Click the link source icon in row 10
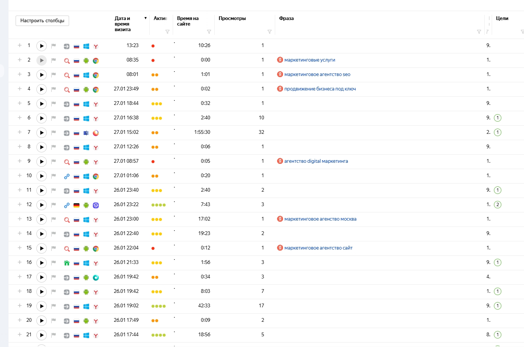 67,176
